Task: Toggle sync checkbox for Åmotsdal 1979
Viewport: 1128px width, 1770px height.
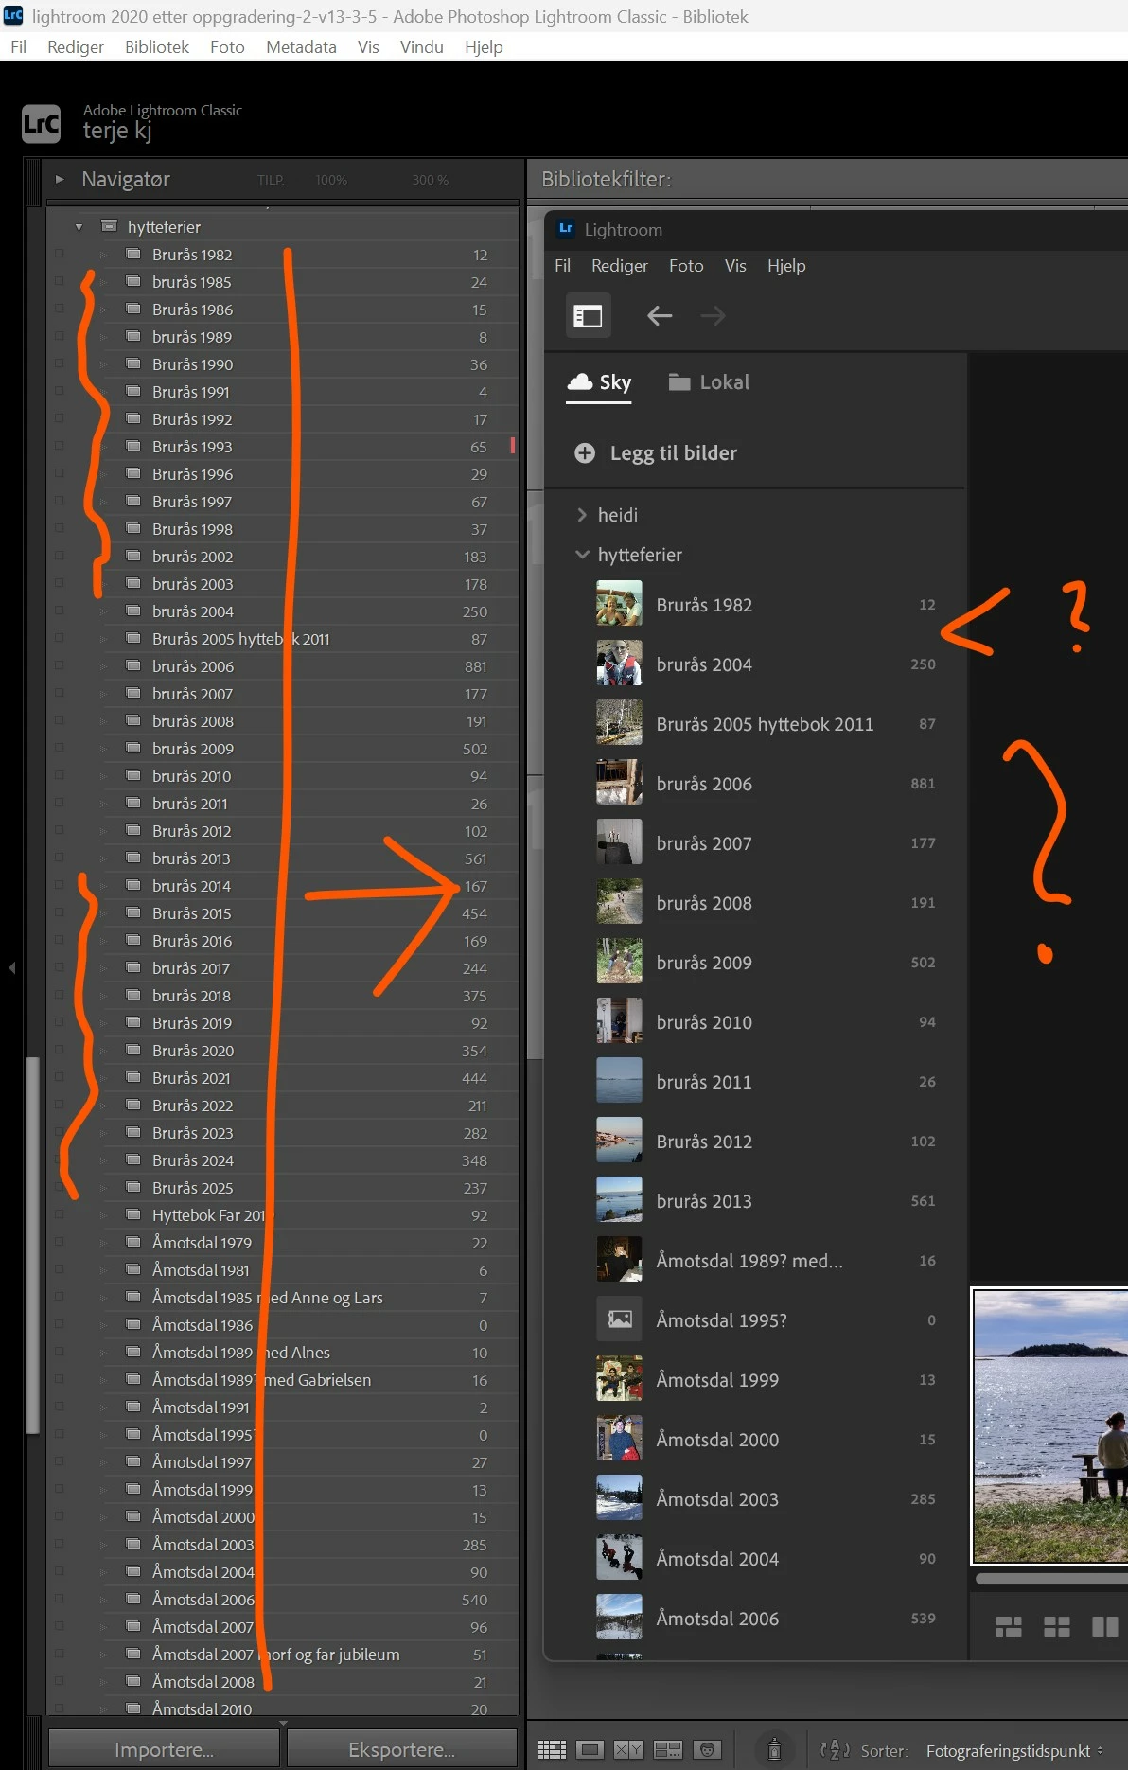Action: click(60, 1242)
